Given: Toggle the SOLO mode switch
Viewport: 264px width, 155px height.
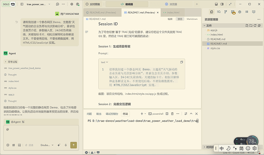Looking at the screenshot, I should click(x=9, y=4).
